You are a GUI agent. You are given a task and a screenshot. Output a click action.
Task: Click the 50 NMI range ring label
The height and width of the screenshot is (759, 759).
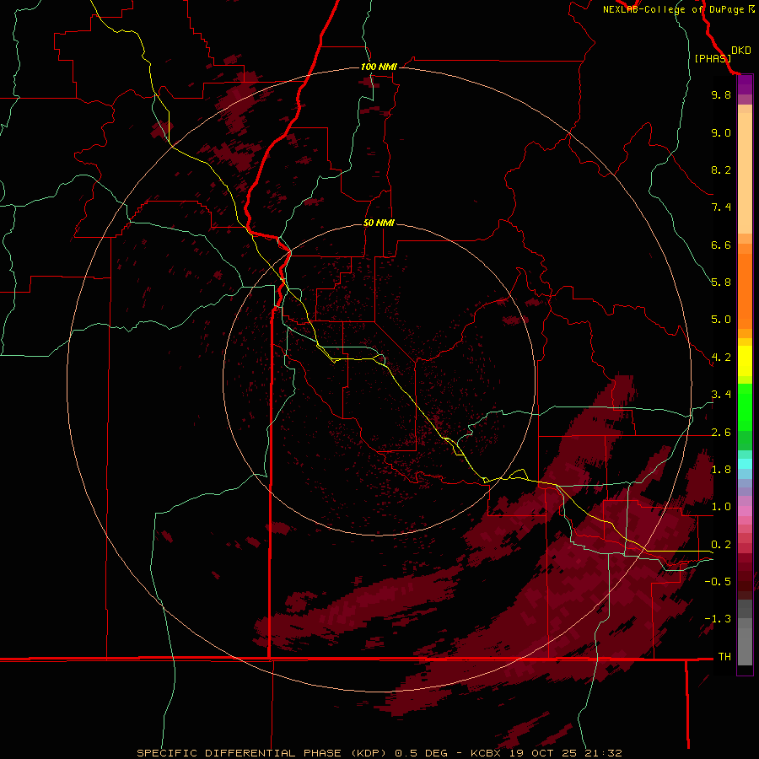(x=379, y=223)
